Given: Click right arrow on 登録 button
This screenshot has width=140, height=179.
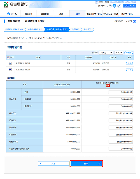Looking at the screenshot, I should 99,164.
